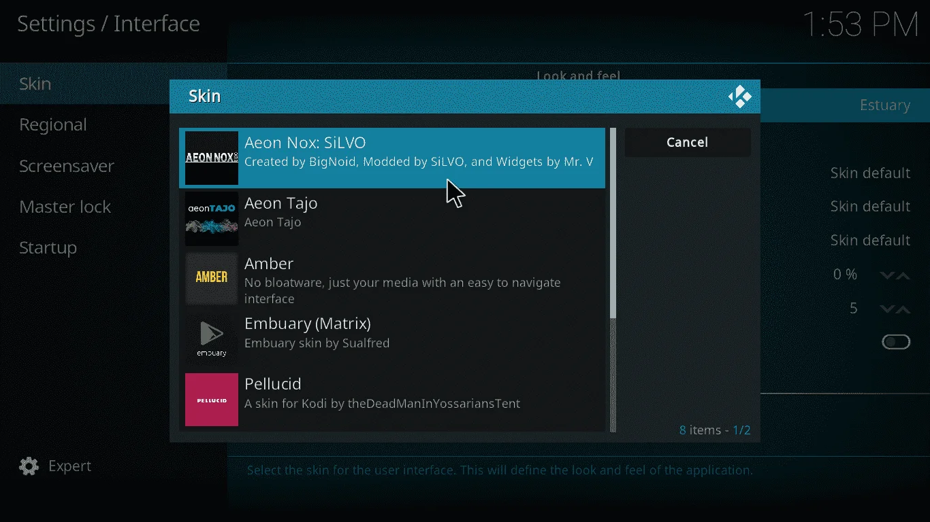
Task: Click the 1:53 PM clock
Action: point(862,25)
